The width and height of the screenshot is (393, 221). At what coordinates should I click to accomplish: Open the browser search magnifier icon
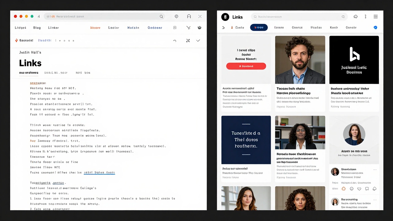[x=161, y=16]
